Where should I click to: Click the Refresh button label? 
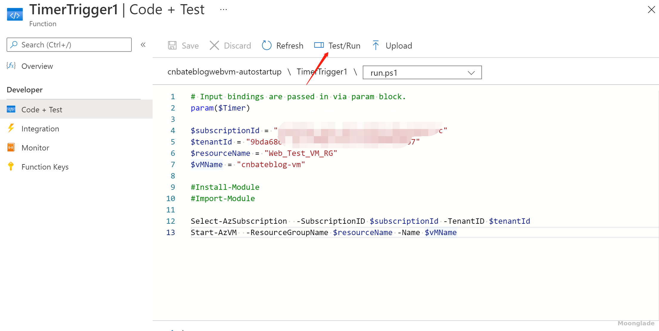290,46
